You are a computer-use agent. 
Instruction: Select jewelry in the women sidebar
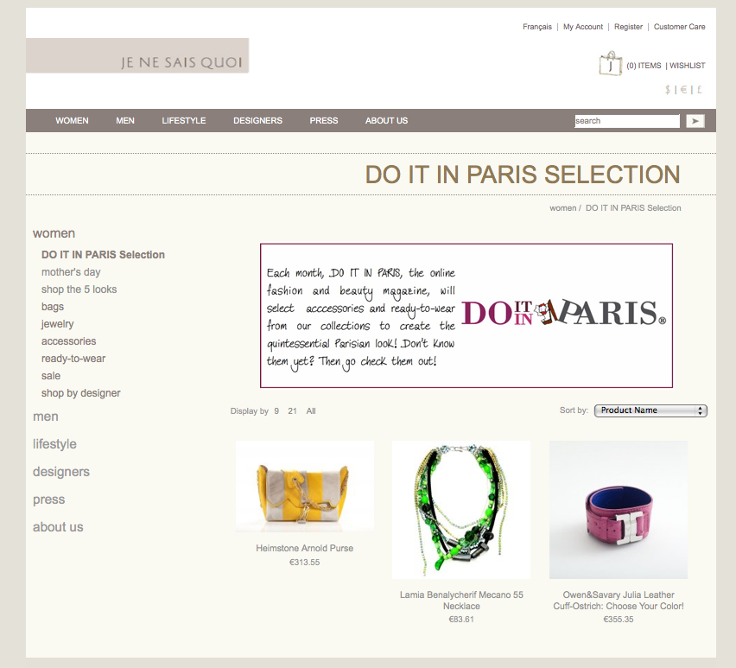point(57,324)
